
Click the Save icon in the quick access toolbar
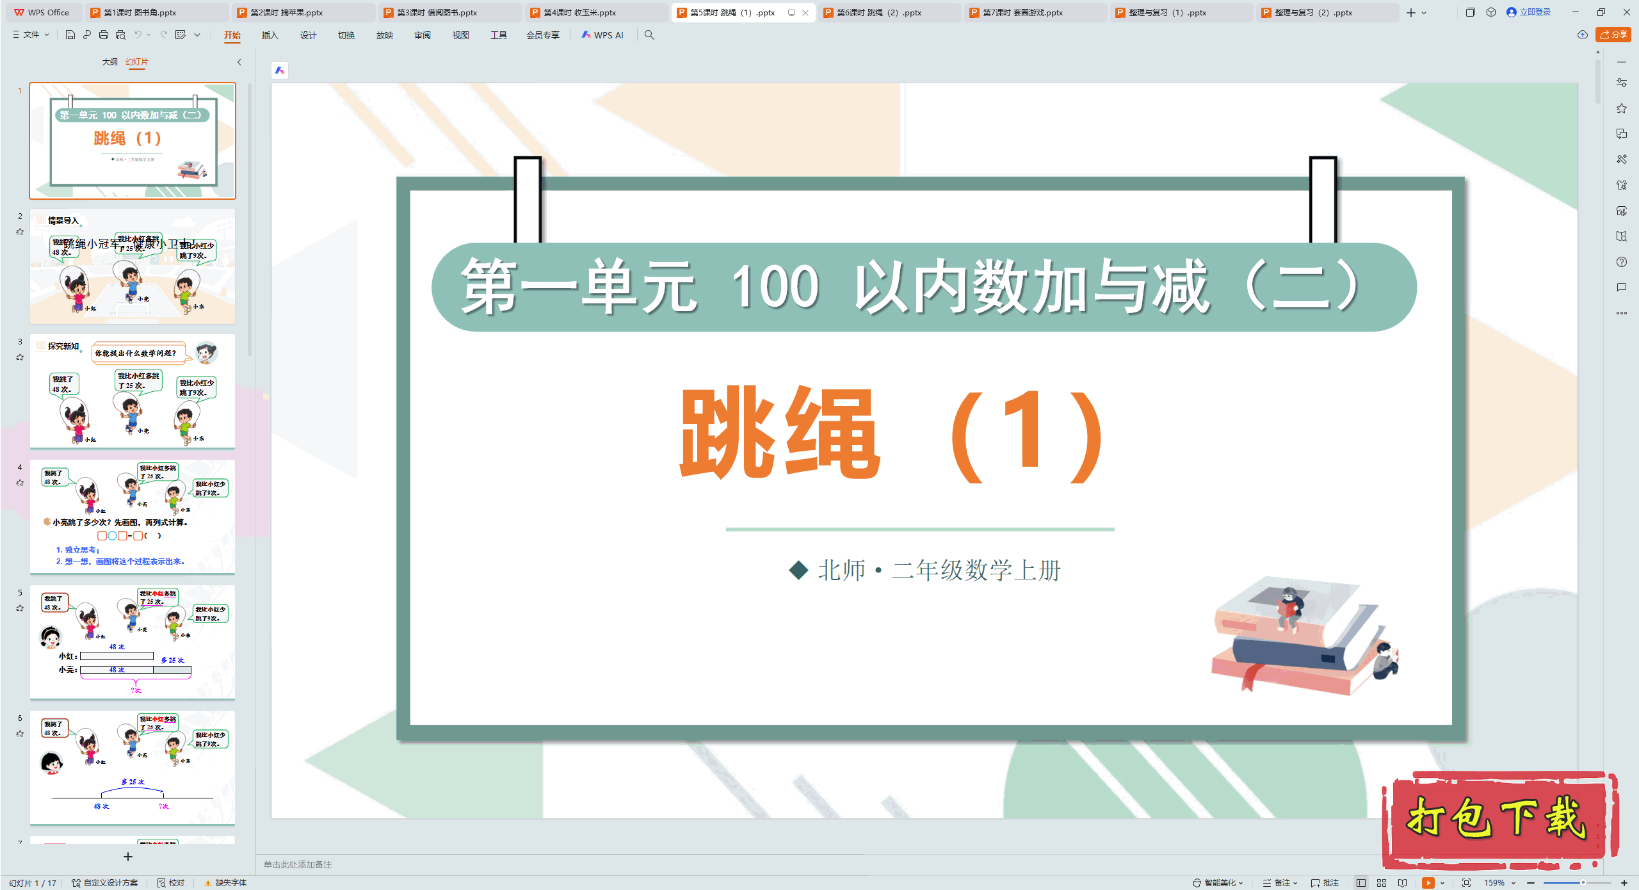pyautogui.click(x=70, y=35)
